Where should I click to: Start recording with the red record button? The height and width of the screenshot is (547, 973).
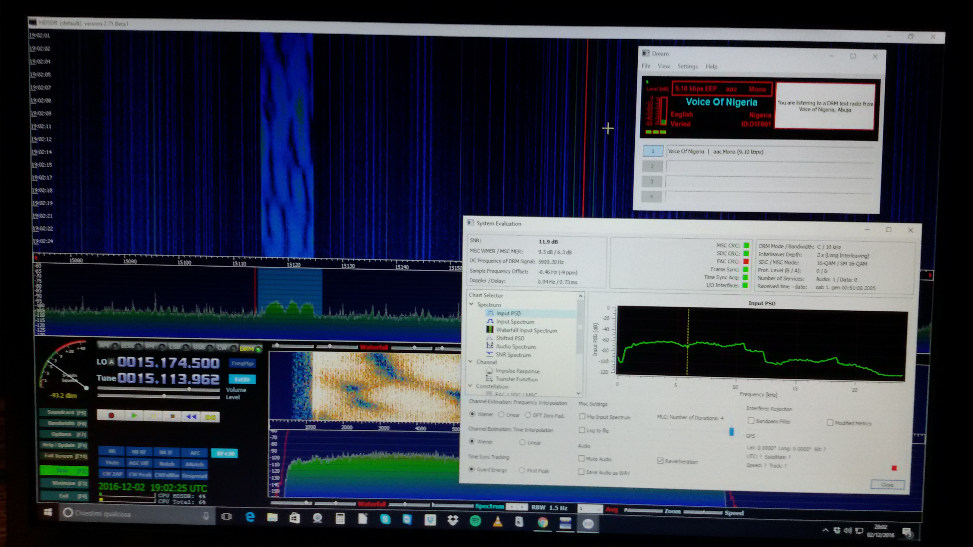(x=111, y=415)
